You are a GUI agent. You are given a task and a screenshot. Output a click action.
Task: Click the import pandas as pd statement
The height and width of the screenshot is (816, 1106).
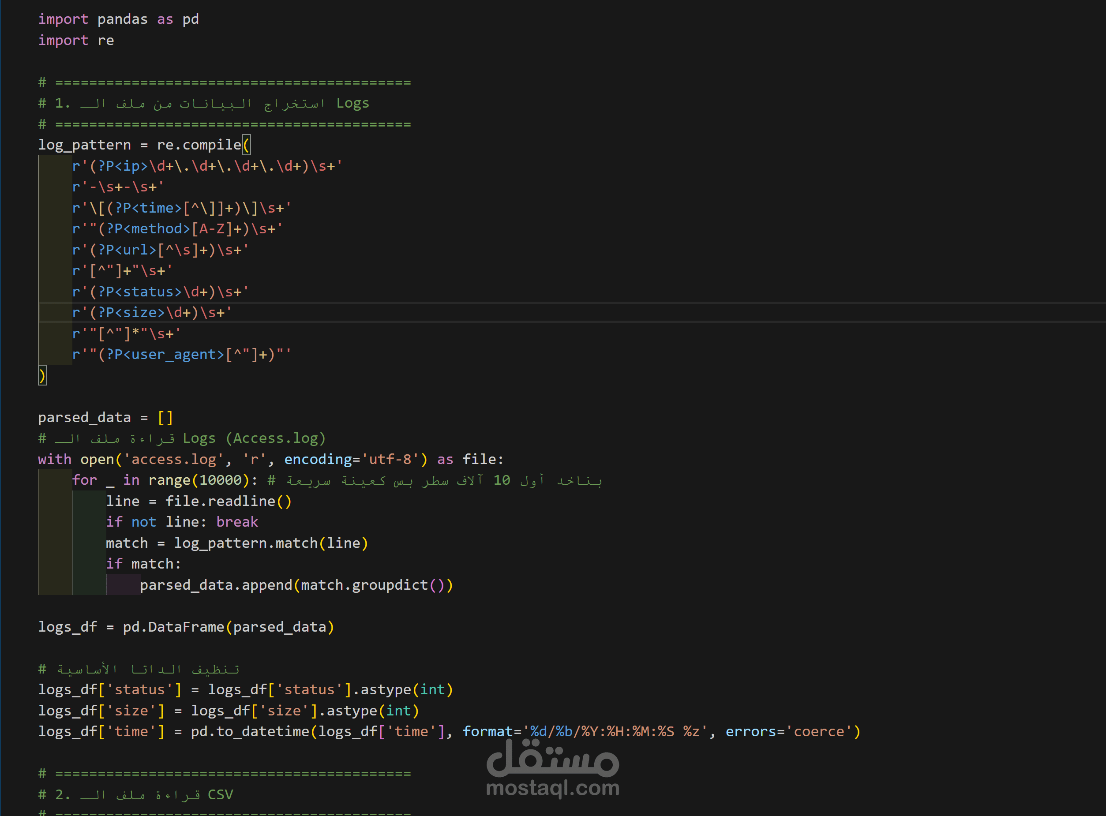point(119,19)
